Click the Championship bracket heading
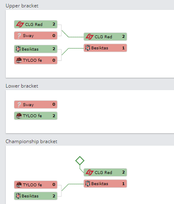 pos(32,141)
